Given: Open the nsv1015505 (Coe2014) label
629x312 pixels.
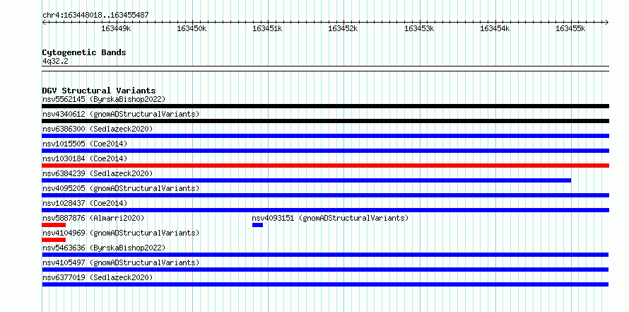Looking at the screenshot, I should [85, 144].
